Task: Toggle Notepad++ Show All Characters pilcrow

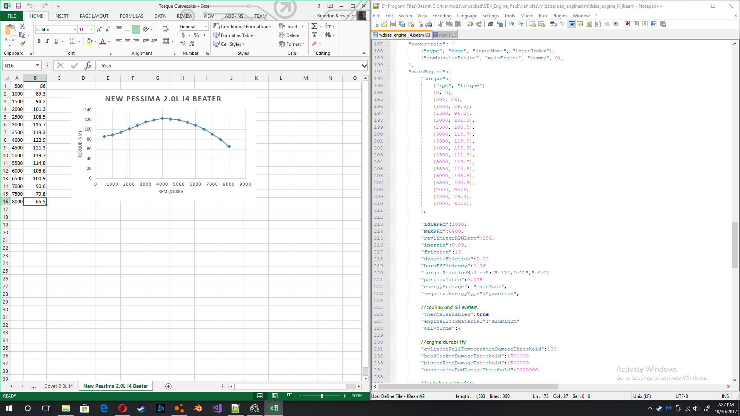Action: (x=562, y=24)
